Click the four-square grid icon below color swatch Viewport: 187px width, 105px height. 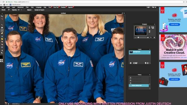pyautogui.click(x=1, y=61)
